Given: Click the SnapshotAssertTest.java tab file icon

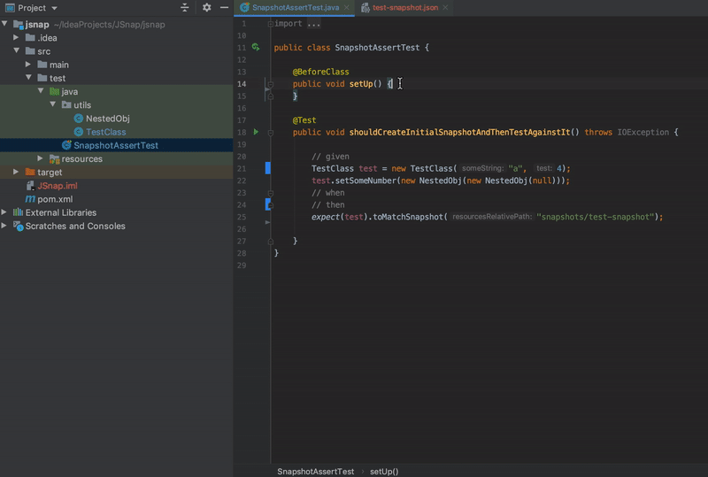Looking at the screenshot, I should coord(245,8).
